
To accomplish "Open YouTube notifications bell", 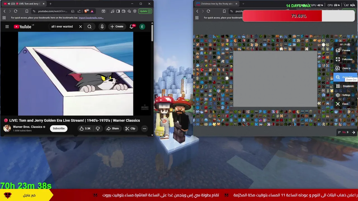I will click(x=132, y=27).
